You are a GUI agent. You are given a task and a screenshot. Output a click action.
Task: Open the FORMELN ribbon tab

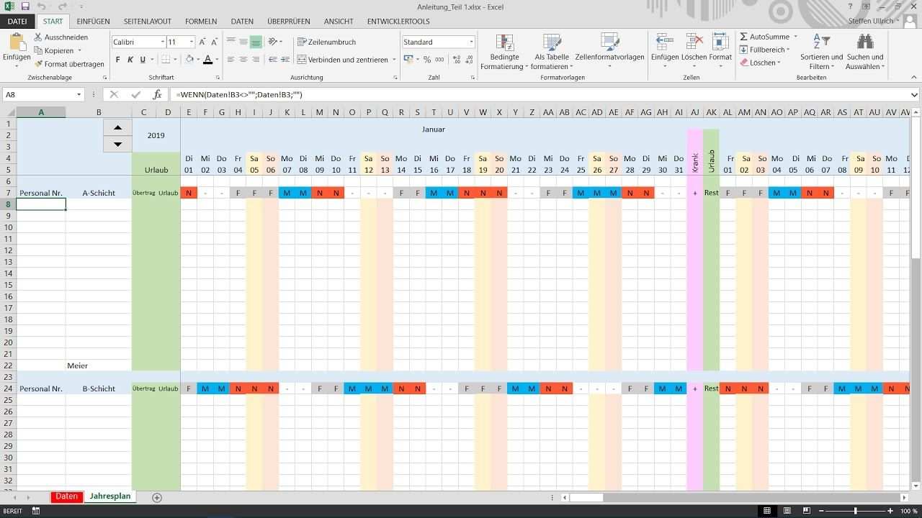(x=200, y=22)
